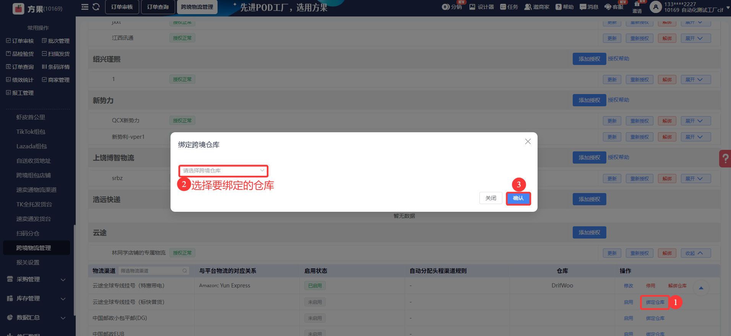
Task: Click 解绑仓库 for 云途全球专线挂号(特惠带电)
Action: pyautogui.click(x=677, y=286)
